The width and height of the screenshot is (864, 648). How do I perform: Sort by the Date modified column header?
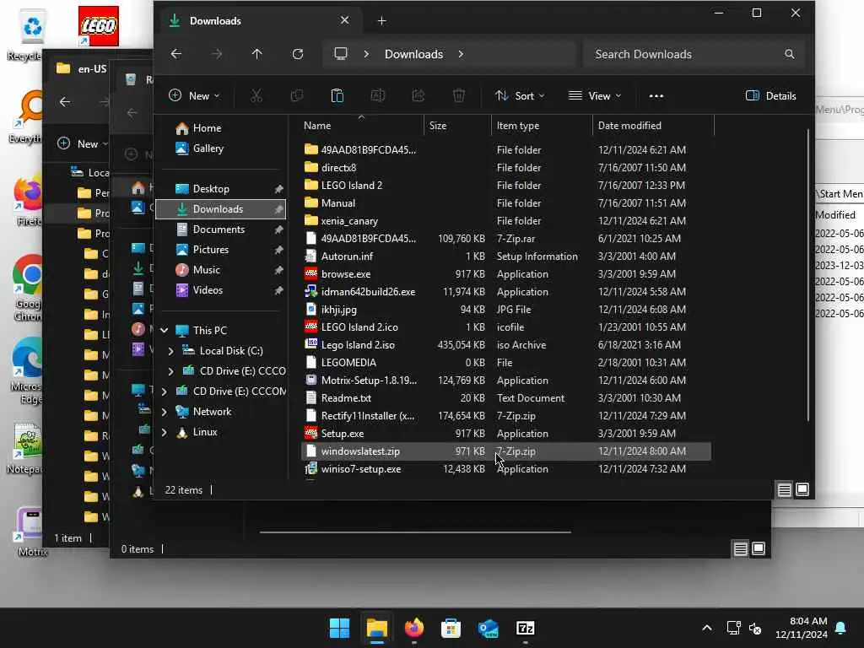point(653,126)
